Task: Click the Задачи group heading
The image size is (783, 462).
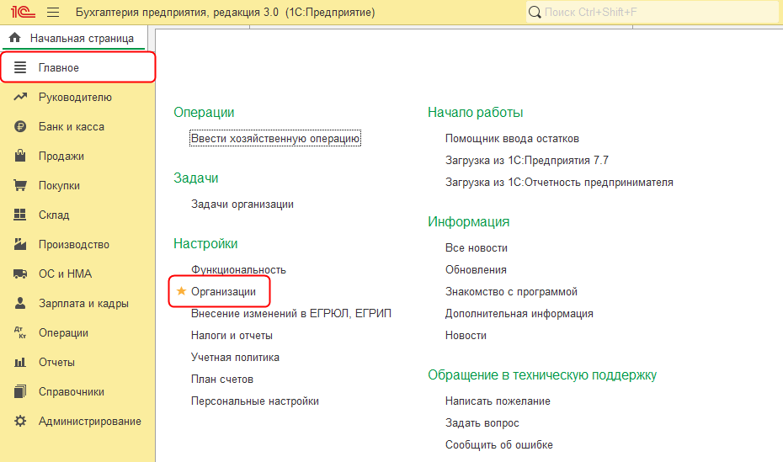Action: click(195, 178)
